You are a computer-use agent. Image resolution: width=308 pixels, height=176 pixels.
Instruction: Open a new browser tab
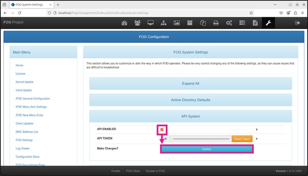(58, 5)
